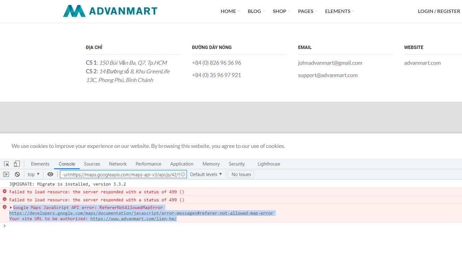Click phone number +84 (0) 826 96 36 96
The image size is (462, 262).
(x=216, y=63)
